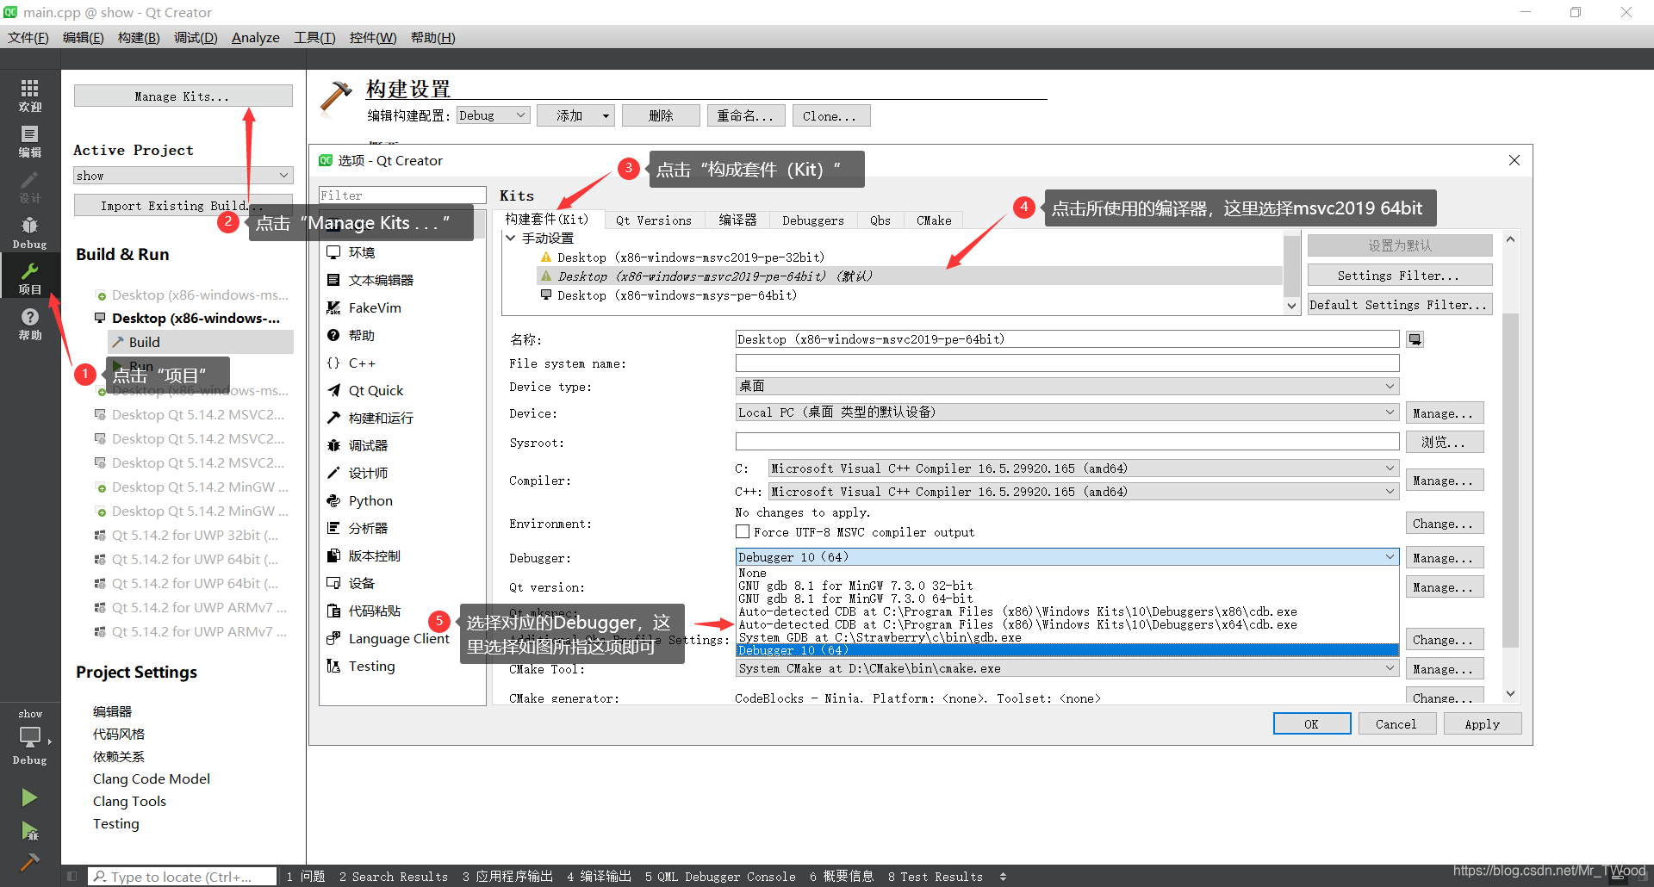Screen dimensions: 1654x887
Task: Select Desktop msvc2019 32bit kit
Action: (691, 257)
